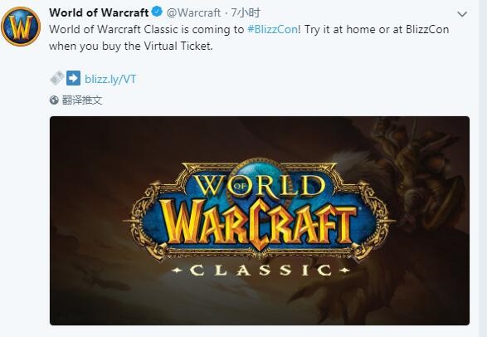Click the blue verified badge

[x=157, y=12]
